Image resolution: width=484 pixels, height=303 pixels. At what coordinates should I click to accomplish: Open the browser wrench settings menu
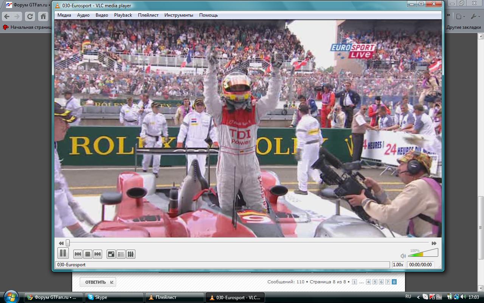pyautogui.click(x=475, y=16)
